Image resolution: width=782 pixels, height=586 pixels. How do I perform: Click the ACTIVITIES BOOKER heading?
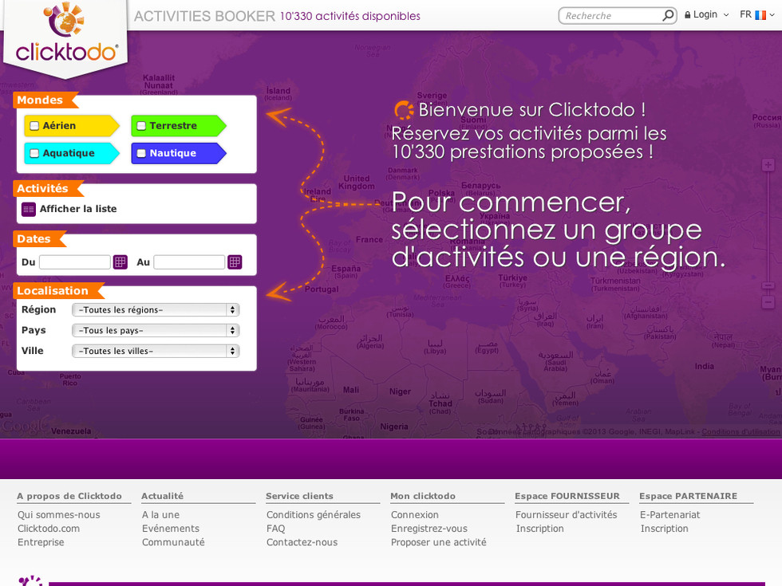click(x=204, y=16)
